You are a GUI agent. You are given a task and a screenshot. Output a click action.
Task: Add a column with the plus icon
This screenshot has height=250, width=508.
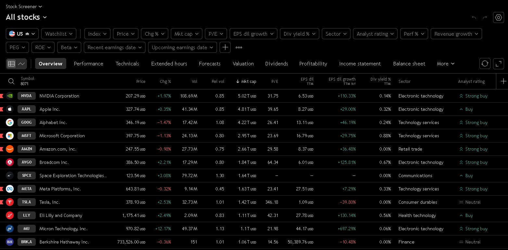503,81
